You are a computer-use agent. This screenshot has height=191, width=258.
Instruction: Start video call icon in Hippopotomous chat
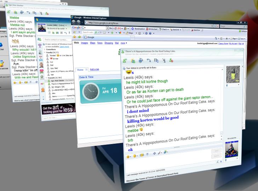[141, 61]
